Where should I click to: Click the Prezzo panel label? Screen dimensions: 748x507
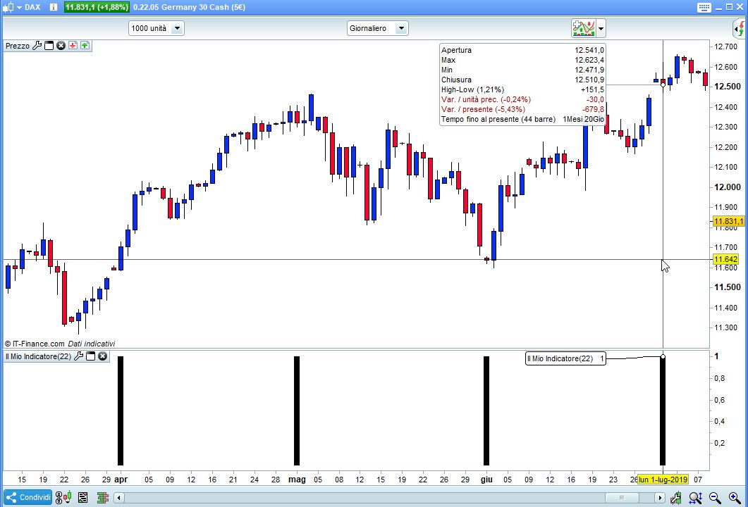point(18,46)
